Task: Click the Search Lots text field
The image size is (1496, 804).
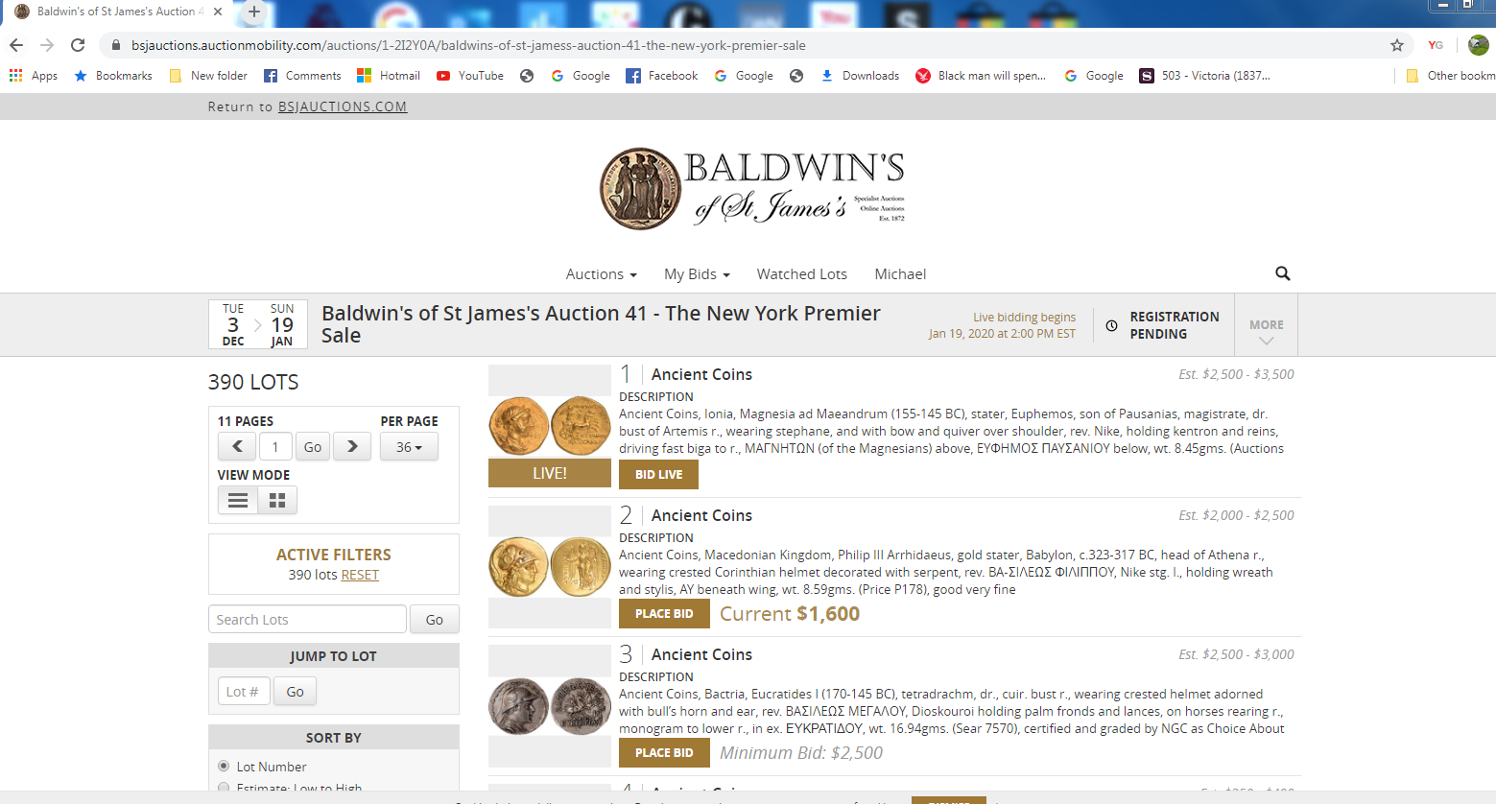Action: [x=307, y=620]
